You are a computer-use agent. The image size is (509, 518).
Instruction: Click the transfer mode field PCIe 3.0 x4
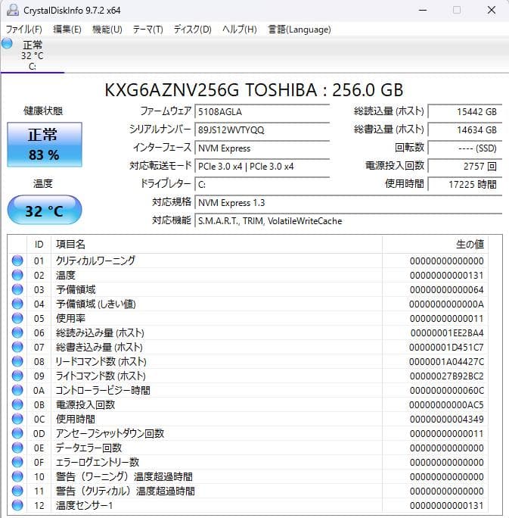coord(262,166)
